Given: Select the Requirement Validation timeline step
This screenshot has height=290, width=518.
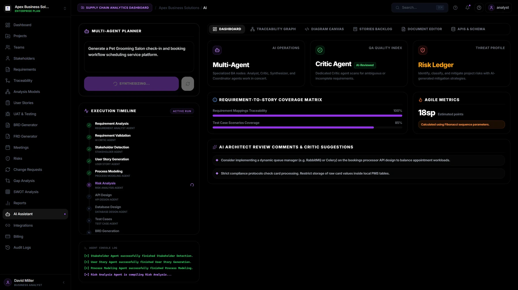Looking at the screenshot, I should tap(139, 138).
